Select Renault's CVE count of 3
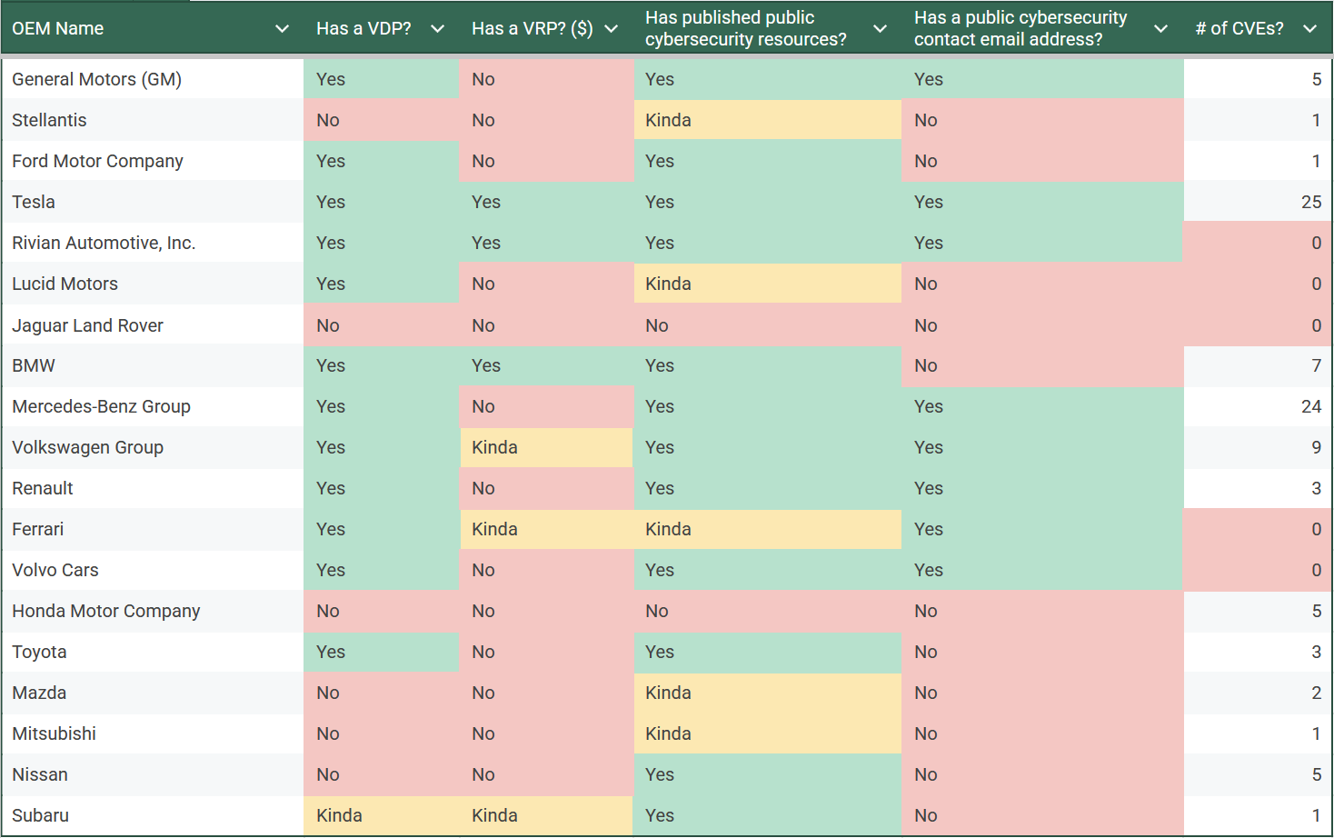The width and height of the screenshot is (1334, 838). click(x=1258, y=488)
